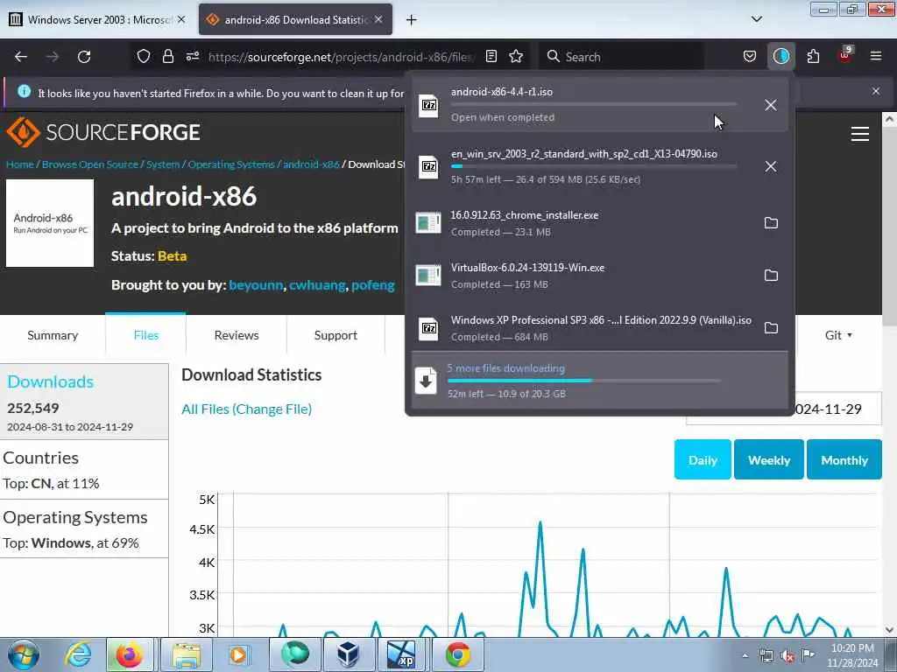
Task: Select the Countries statistics panel
Action: [x=84, y=470]
